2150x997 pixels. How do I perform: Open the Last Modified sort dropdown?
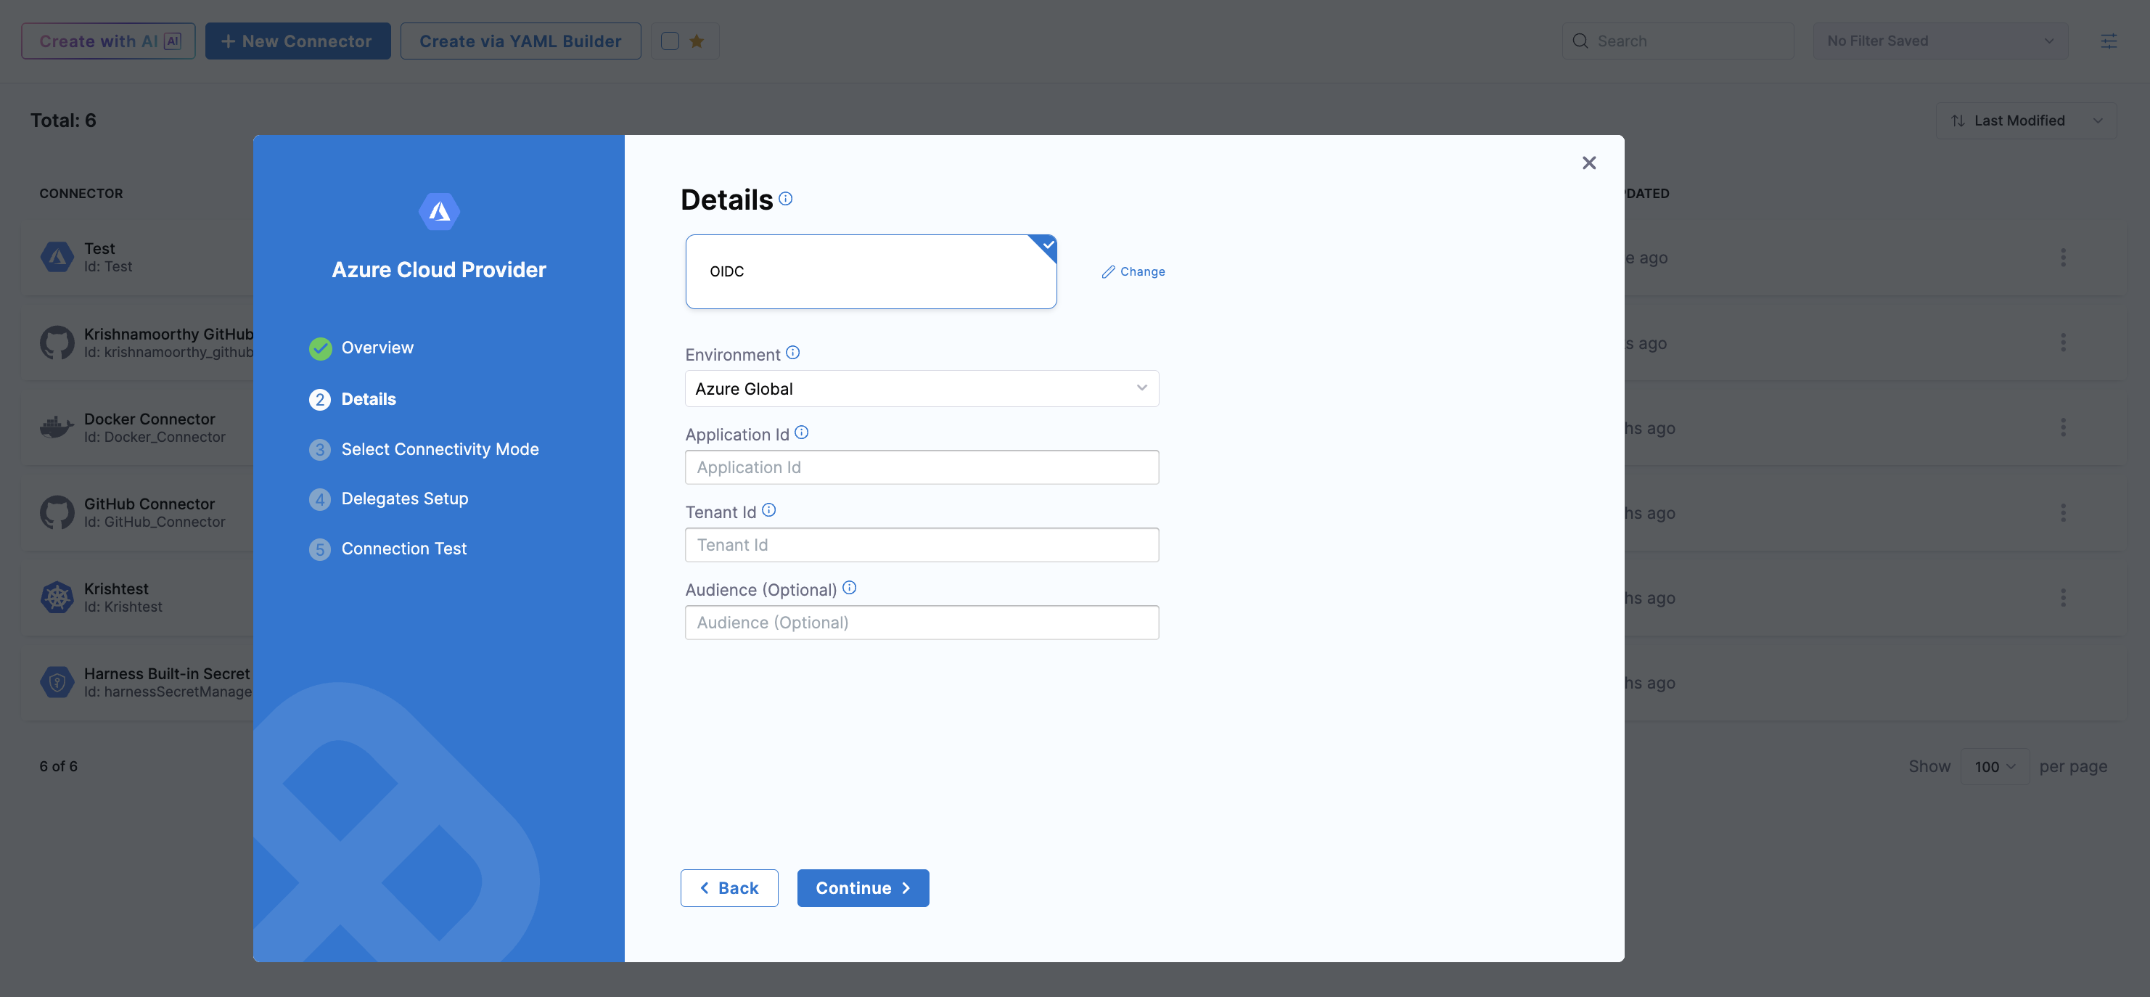2026,121
